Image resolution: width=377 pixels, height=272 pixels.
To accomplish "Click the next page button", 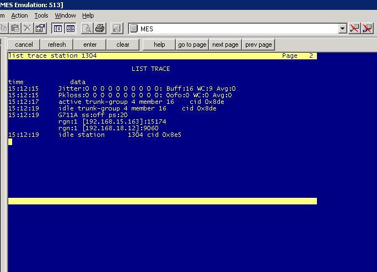I will tap(225, 45).
